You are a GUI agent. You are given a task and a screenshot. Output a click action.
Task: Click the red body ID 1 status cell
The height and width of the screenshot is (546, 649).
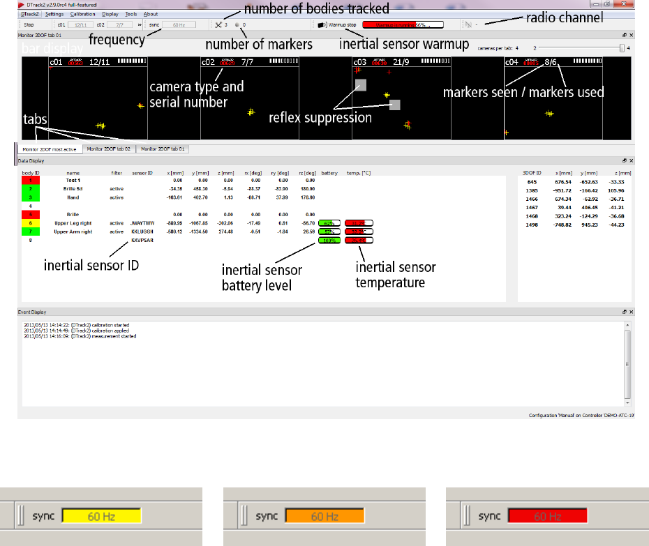click(x=31, y=181)
